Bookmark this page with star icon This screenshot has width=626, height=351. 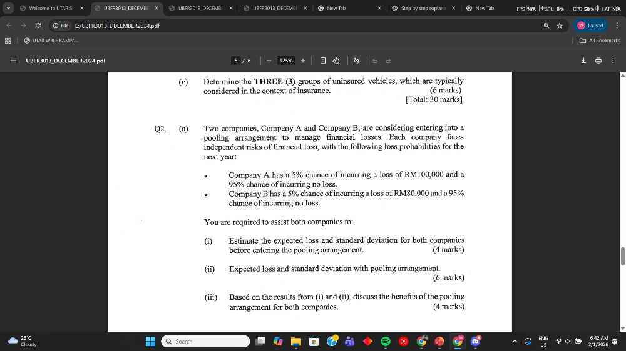coord(559,26)
